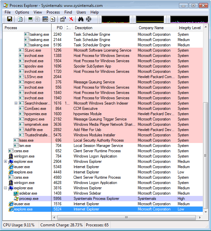This screenshot has height=231, width=211.
Task: Open the process Properties toolbar icon
Action: coord(63,19)
